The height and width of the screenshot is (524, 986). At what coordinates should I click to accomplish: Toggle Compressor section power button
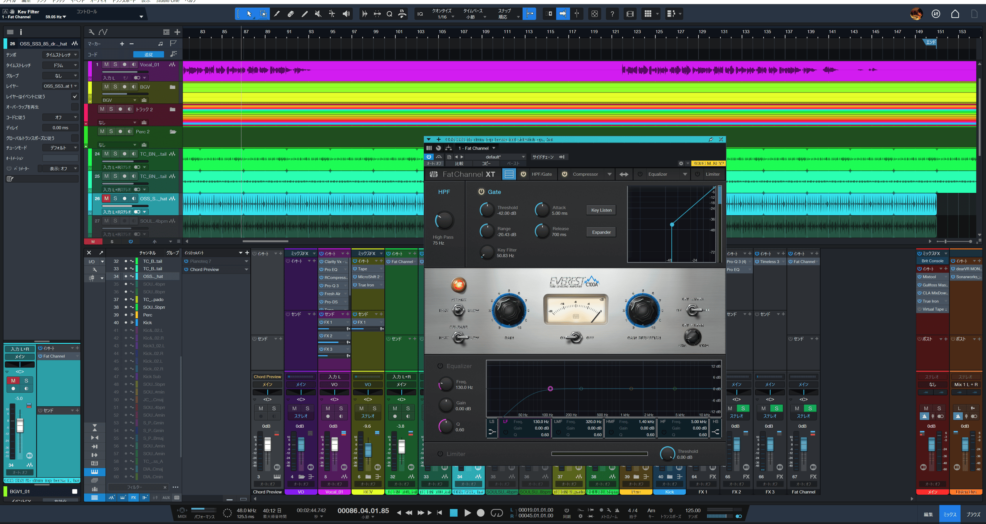point(565,174)
